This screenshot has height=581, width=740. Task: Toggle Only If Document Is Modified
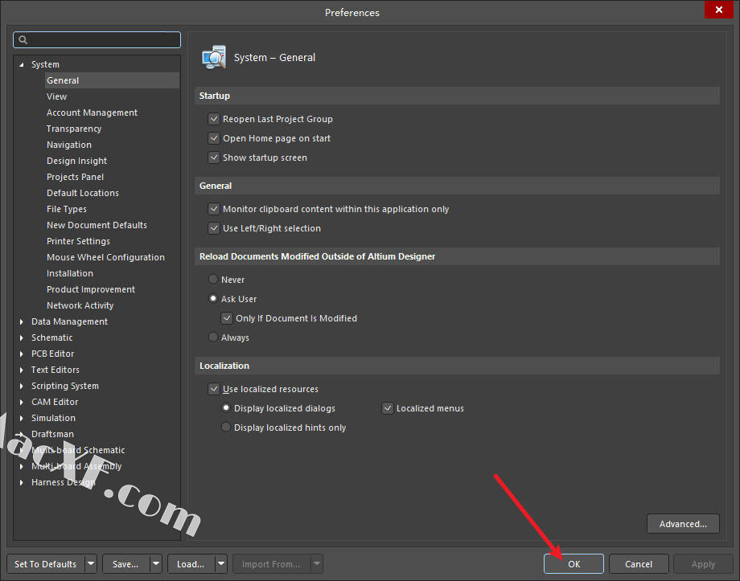tap(227, 318)
